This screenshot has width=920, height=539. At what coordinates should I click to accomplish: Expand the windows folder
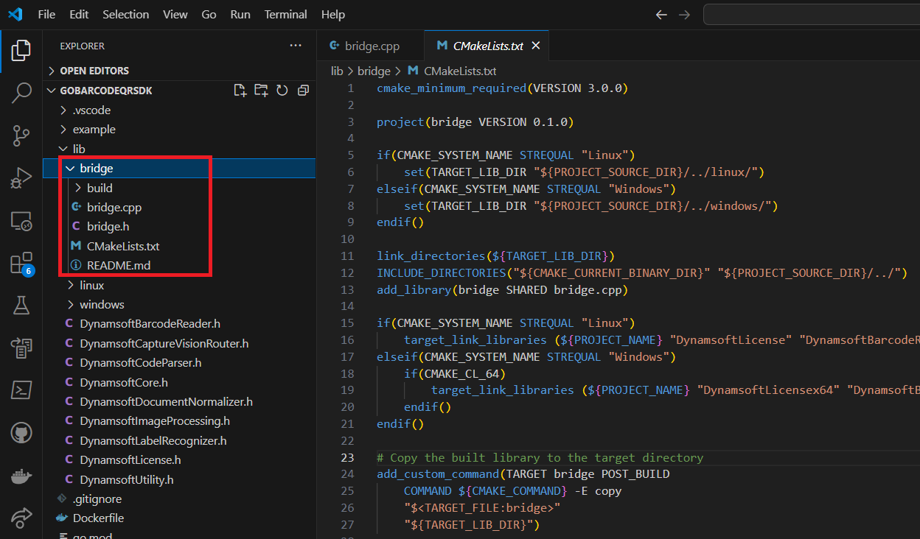[x=102, y=305]
